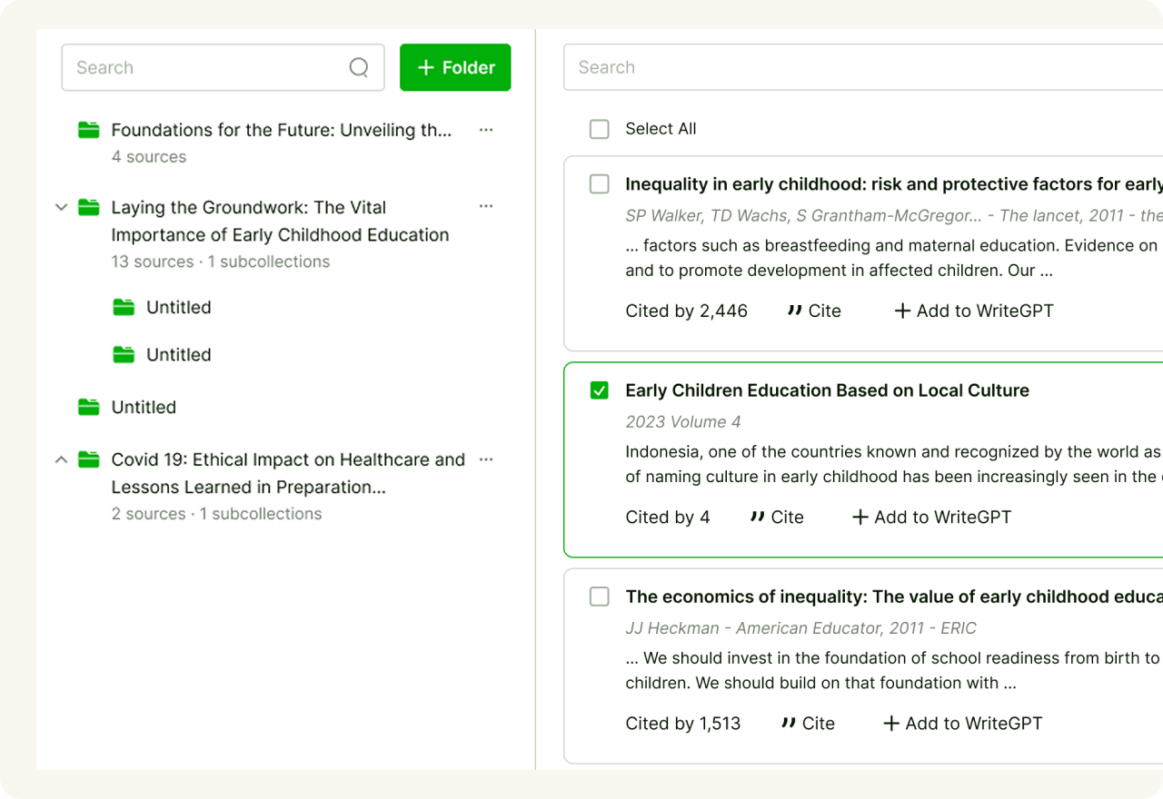Open three-dot menu for Covid 19 folder
The height and width of the screenshot is (799, 1163).
[486, 459]
